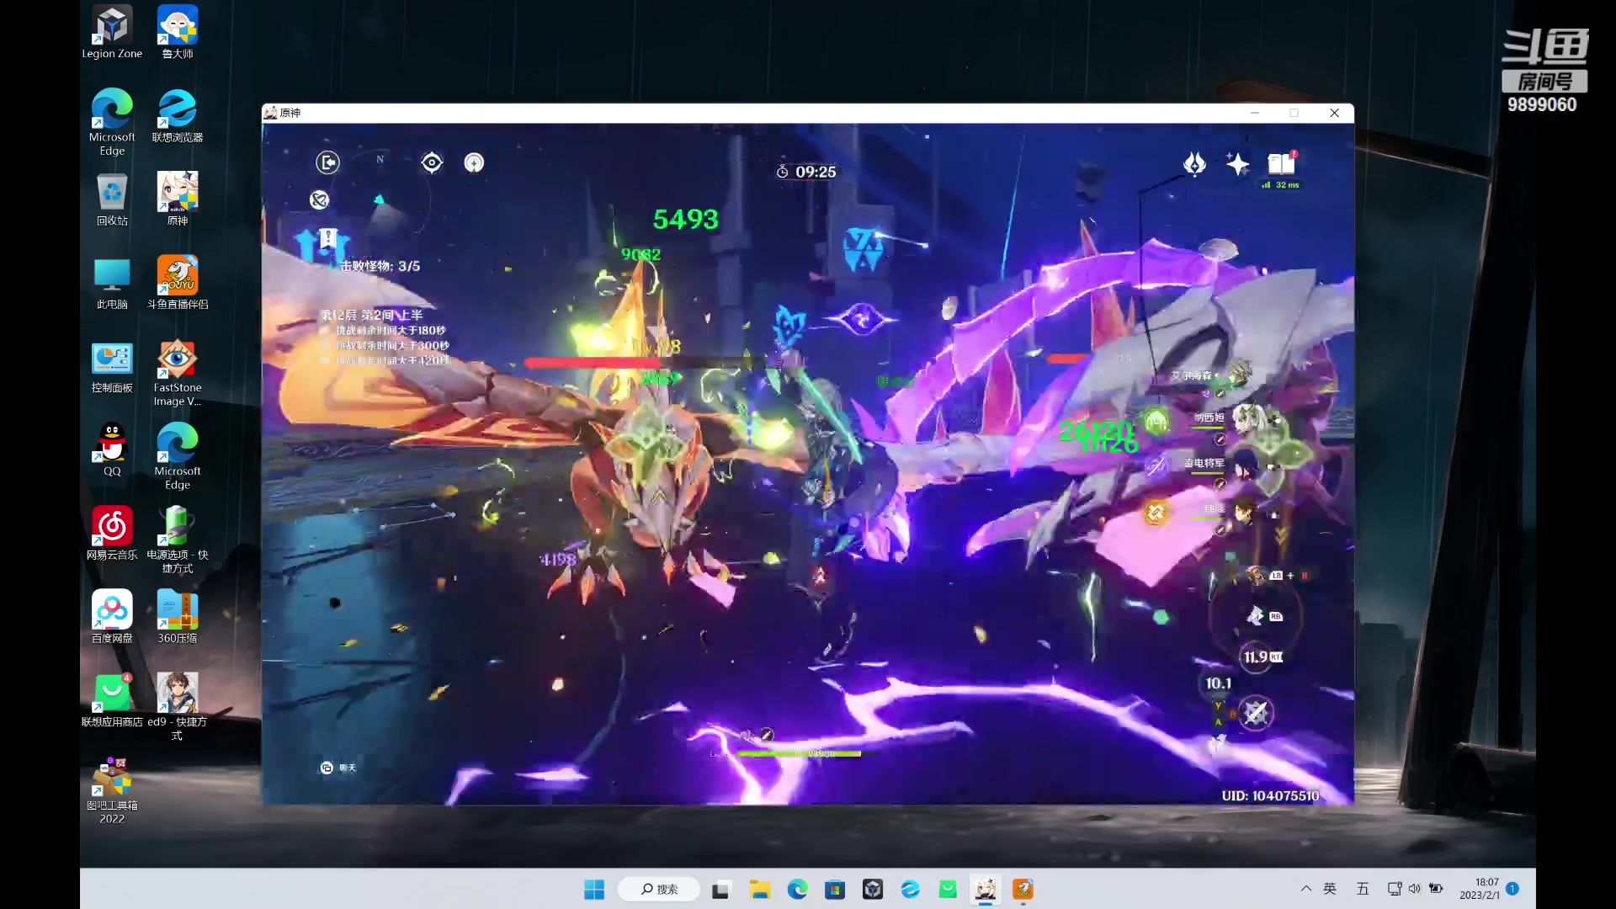Open the QQ desktop icon
The image size is (1616, 909).
(112, 449)
